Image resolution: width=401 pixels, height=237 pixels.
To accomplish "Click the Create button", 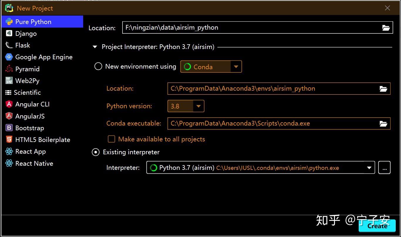I will 377,226.
